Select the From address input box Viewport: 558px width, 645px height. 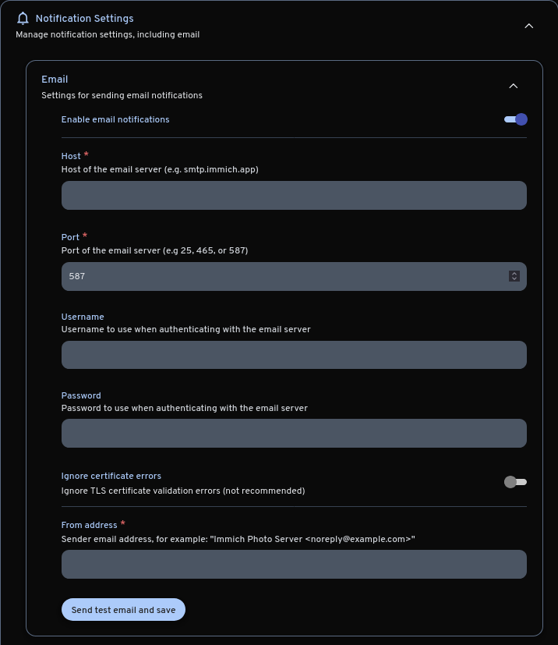(294, 564)
